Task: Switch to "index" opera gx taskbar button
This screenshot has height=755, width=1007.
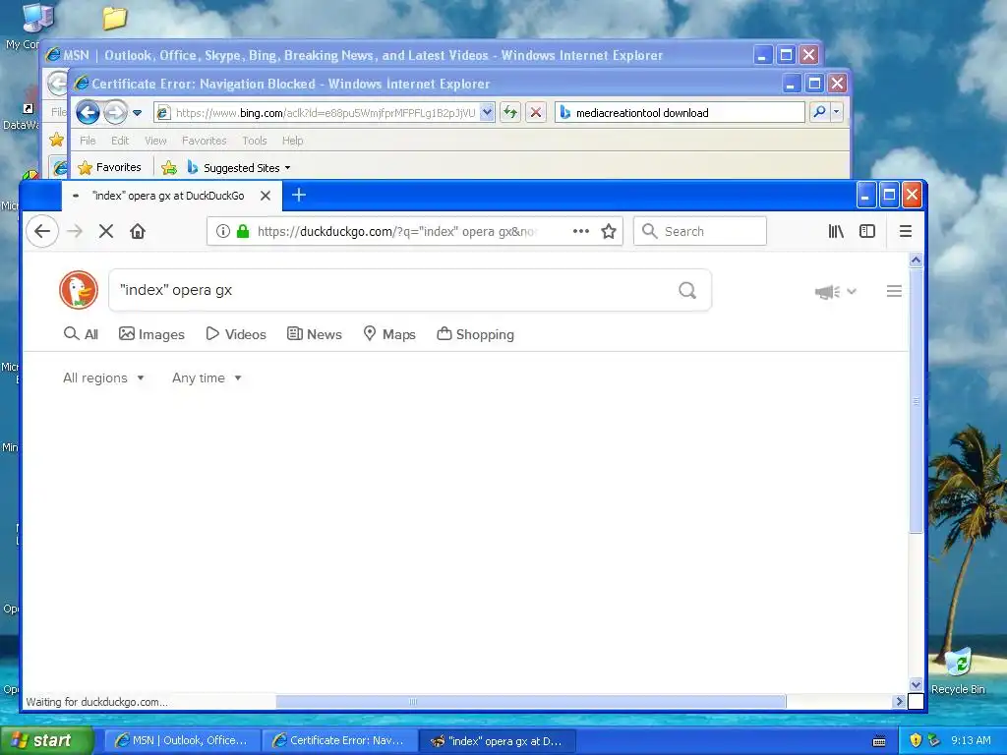Action: pyautogui.click(x=498, y=741)
